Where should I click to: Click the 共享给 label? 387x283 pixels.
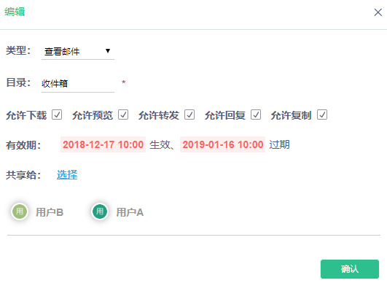point(23,175)
